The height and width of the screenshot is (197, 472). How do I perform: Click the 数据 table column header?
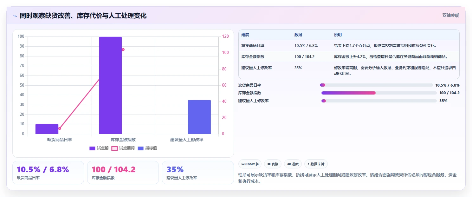click(x=298, y=35)
